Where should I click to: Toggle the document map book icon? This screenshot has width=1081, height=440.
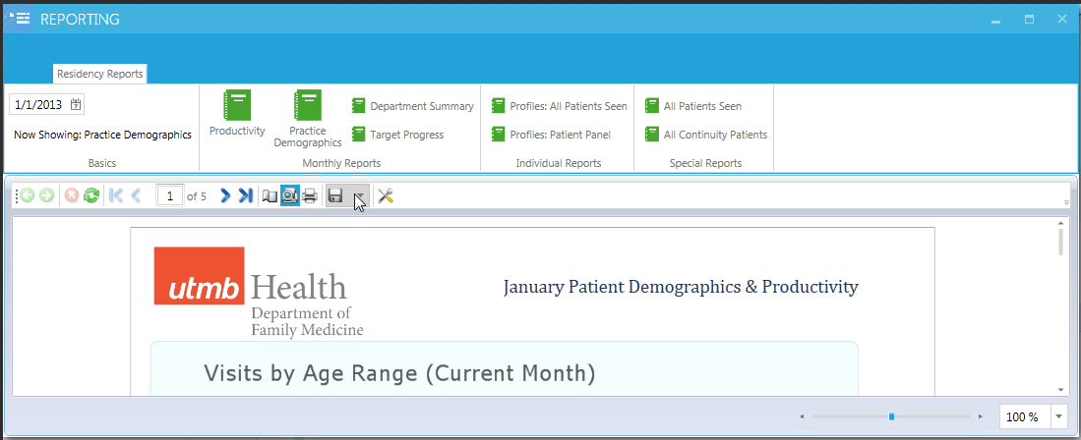click(x=270, y=195)
